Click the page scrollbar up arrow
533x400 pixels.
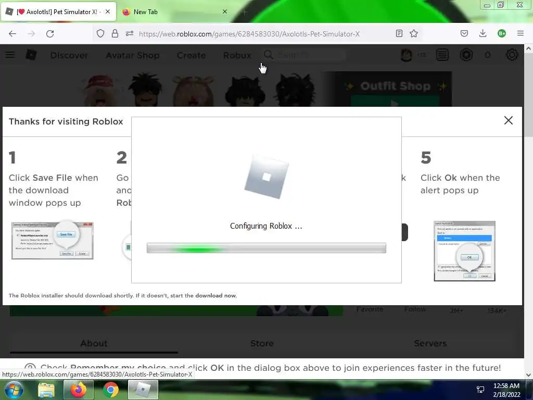(529, 48)
